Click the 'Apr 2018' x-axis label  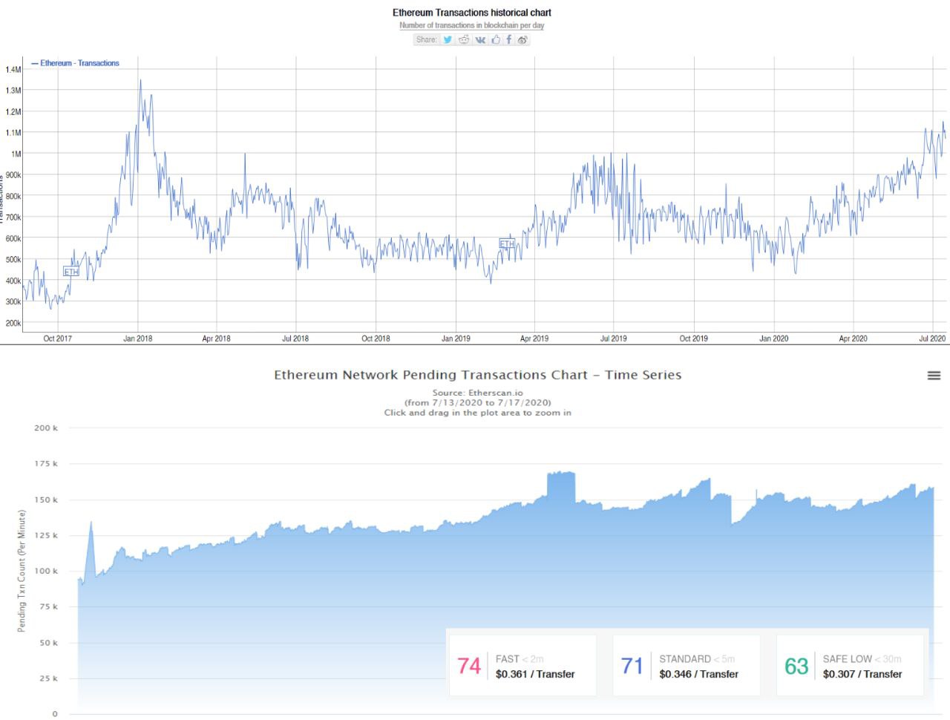[x=216, y=338]
